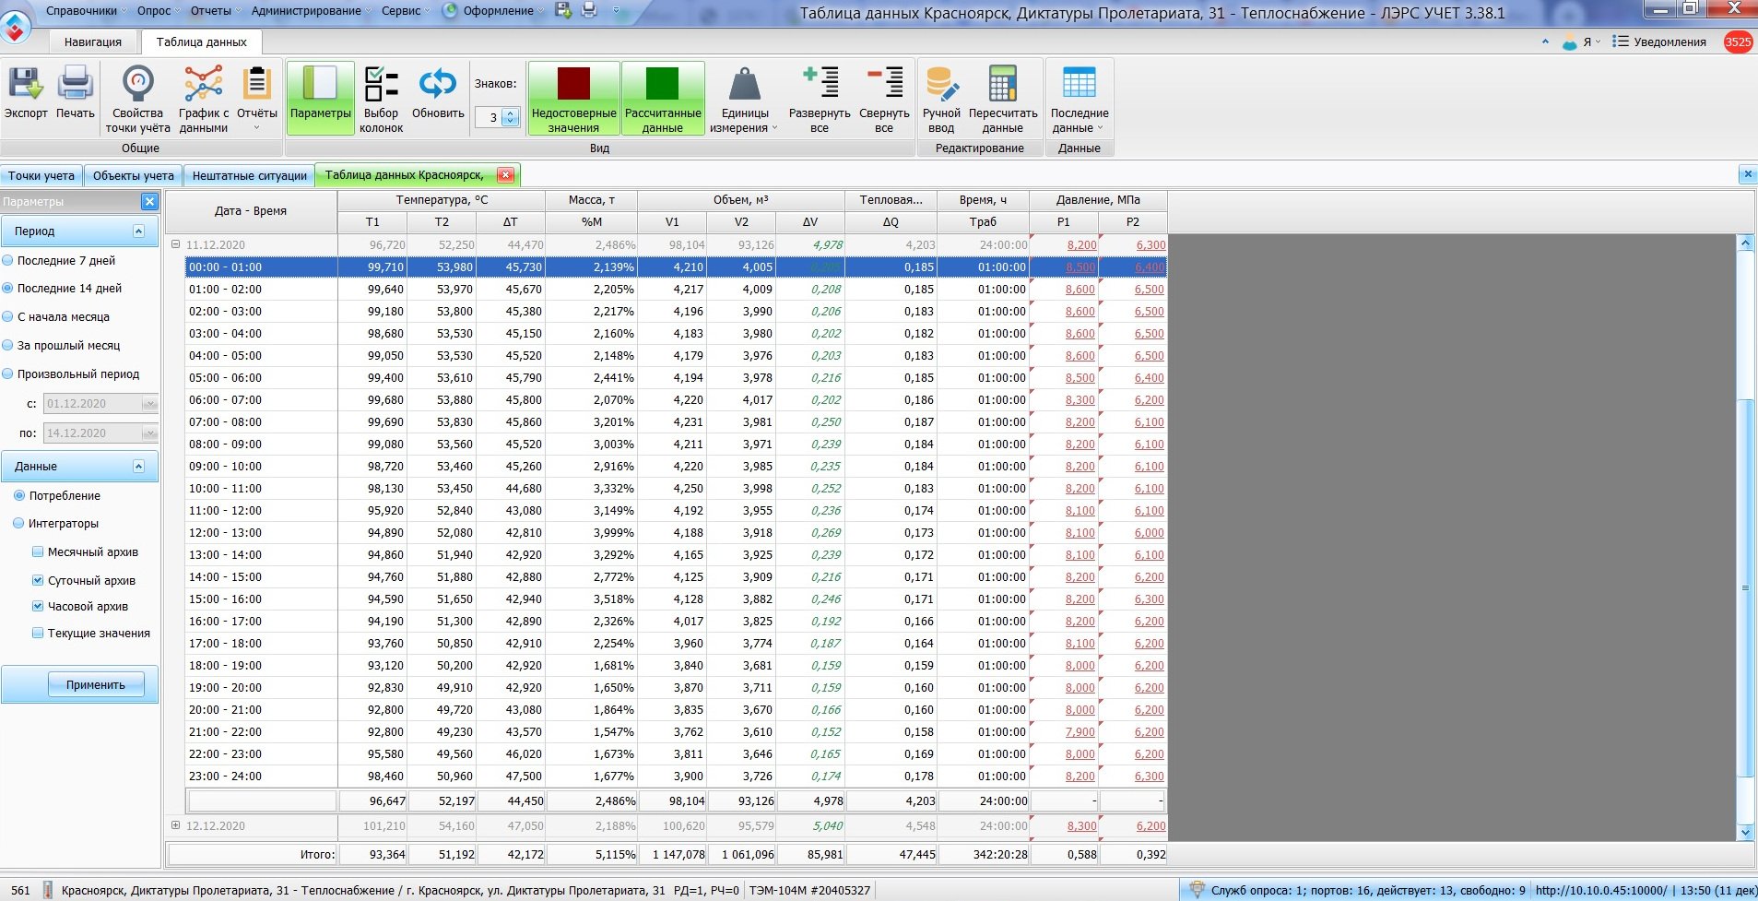Image resolution: width=1758 pixels, height=901 pixels.
Task: Close Таблица данных Красноярск document tab
Action: (x=505, y=175)
